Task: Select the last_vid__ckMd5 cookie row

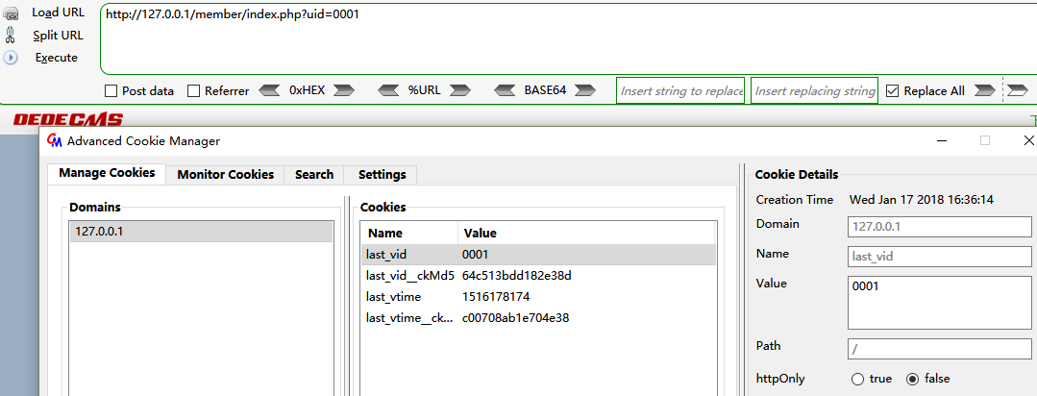Action: [x=537, y=275]
